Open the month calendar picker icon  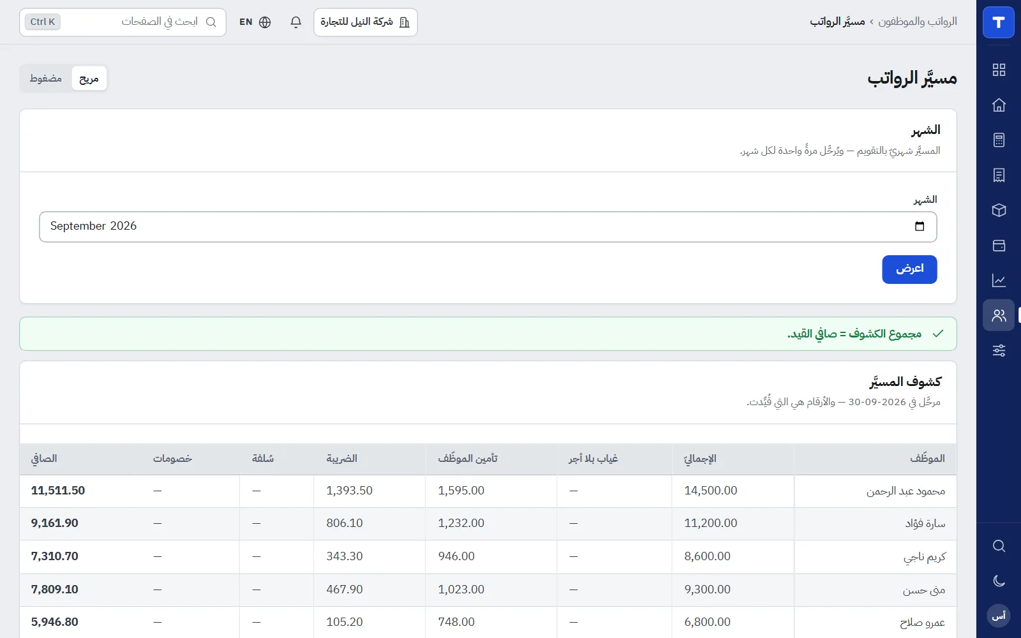[x=920, y=226]
